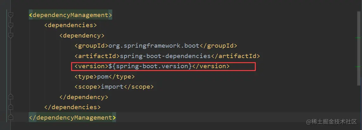362x130 pixels.
Task: Click the closing </artifactId> tag
Action: (236, 56)
